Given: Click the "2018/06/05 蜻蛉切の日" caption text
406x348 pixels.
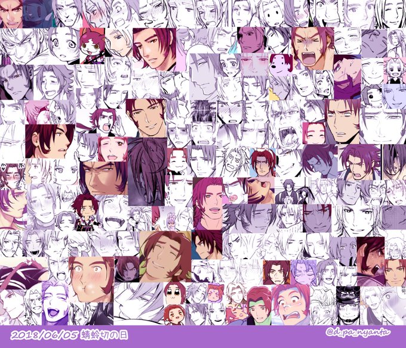Looking at the screenshot, I should click(69, 335).
